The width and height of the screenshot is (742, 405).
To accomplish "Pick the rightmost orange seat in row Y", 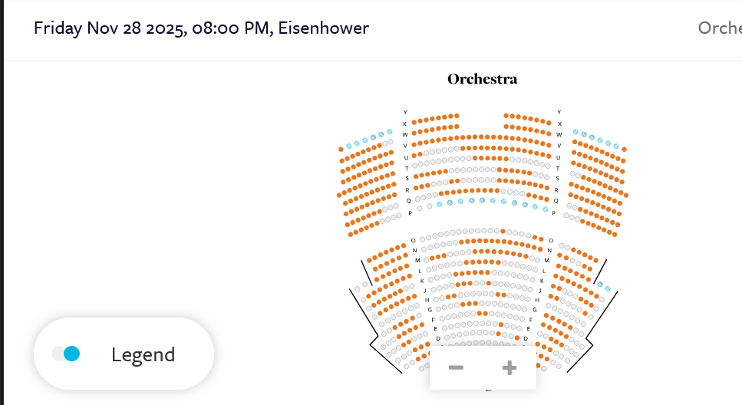I will pyautogui.click(x=549, y=122).
